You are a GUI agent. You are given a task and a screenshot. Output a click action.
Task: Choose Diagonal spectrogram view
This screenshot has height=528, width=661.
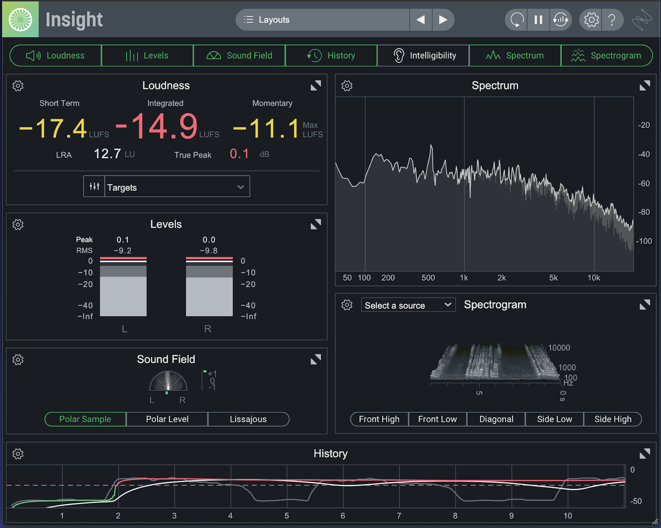tap(496, 419)
